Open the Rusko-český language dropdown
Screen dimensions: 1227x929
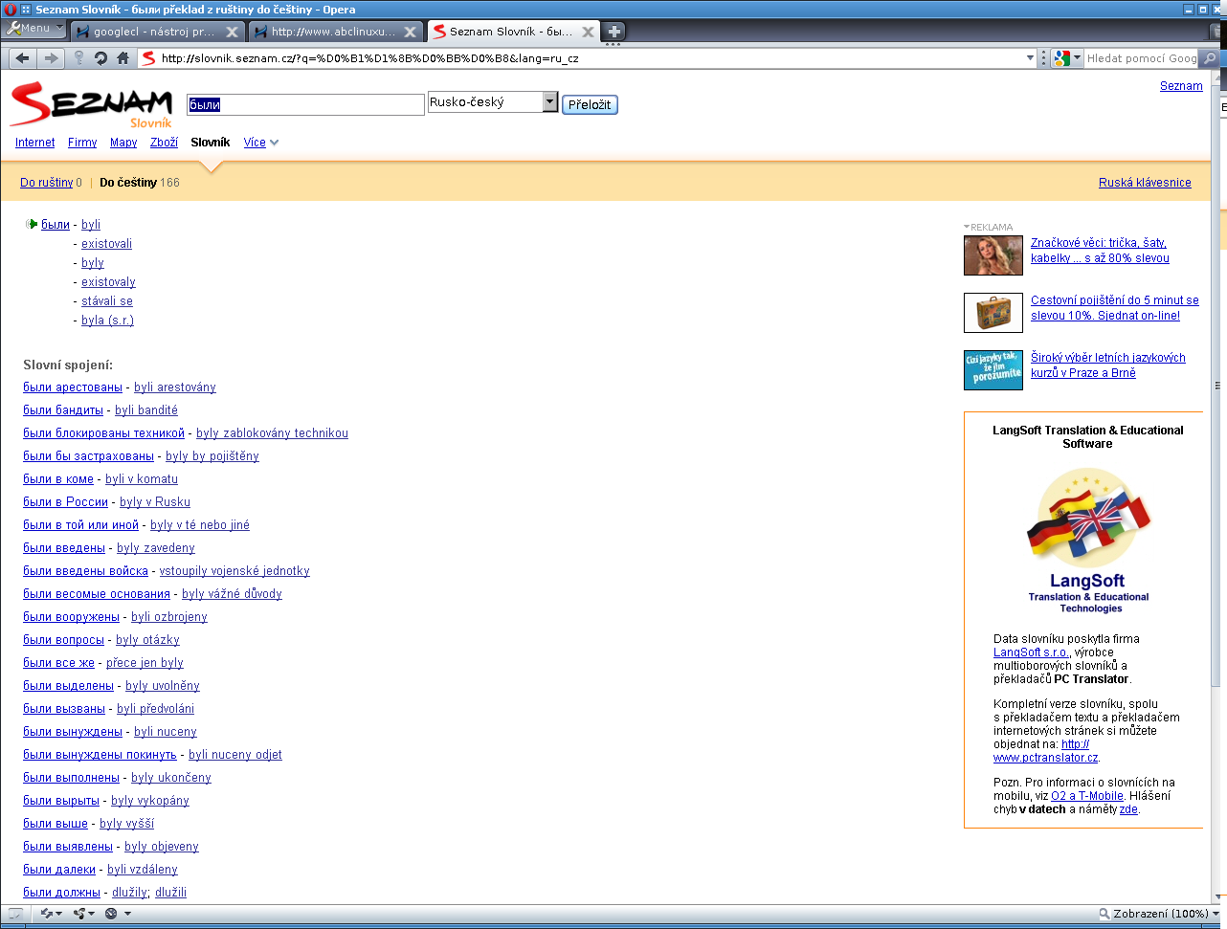coord(493,101)
